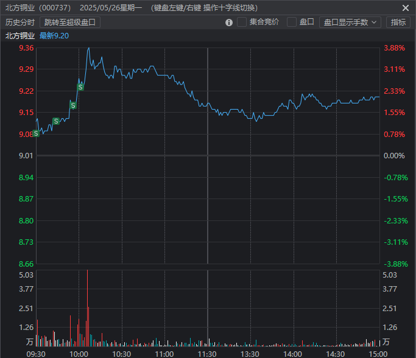Click the 14:30 time axis label
416x358 pixels.
click(336, 354)
